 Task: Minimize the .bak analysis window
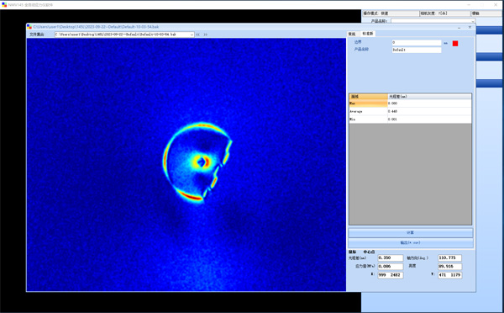[x=459, y=28]
